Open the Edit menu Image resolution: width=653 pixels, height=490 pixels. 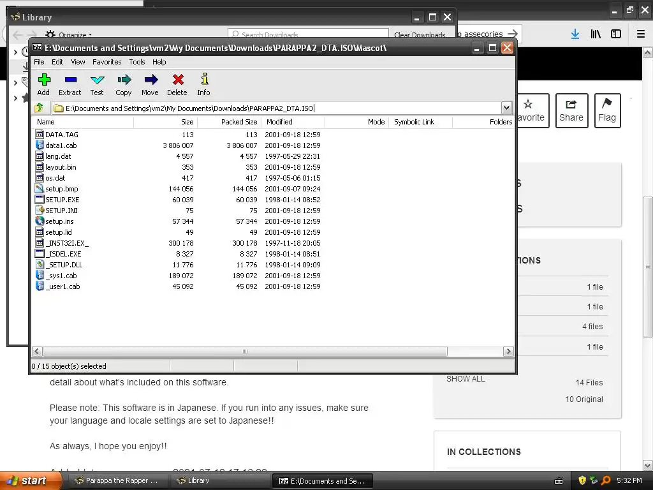point(57,62)
